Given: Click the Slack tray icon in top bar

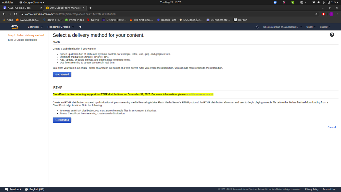Looking at the screenshot, I should [284, 2].
